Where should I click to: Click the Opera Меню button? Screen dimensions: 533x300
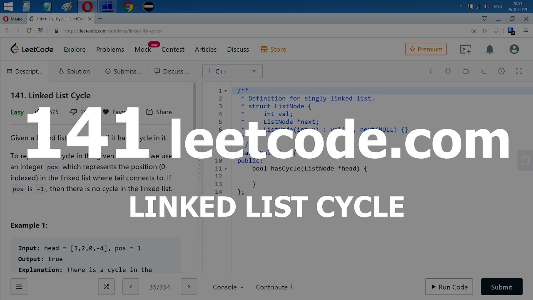[x=13, y=19]
